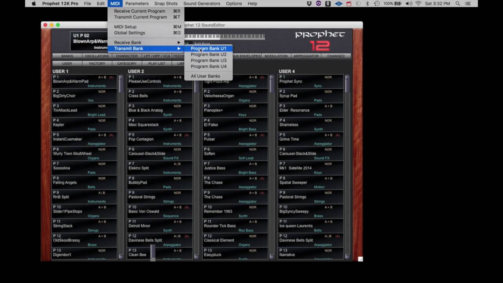Select Prophet Sync program in USER 4

[311, 81]
